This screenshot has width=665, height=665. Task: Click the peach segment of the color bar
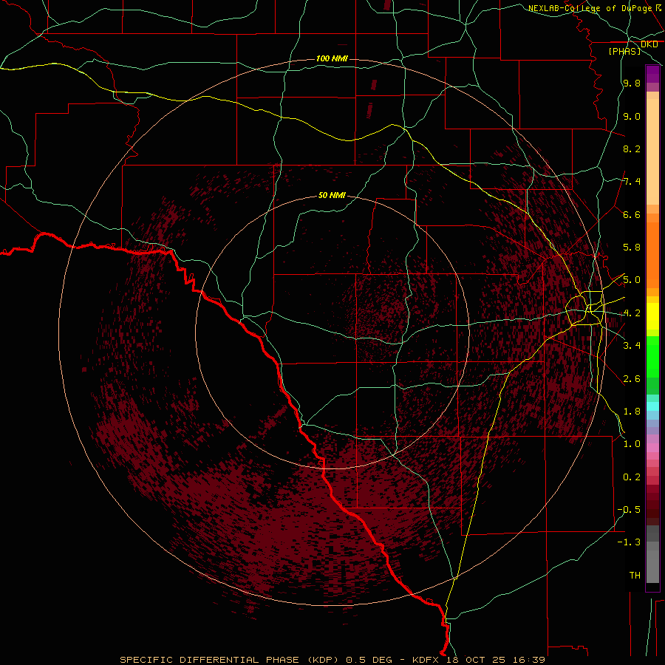tap(652, 151)
